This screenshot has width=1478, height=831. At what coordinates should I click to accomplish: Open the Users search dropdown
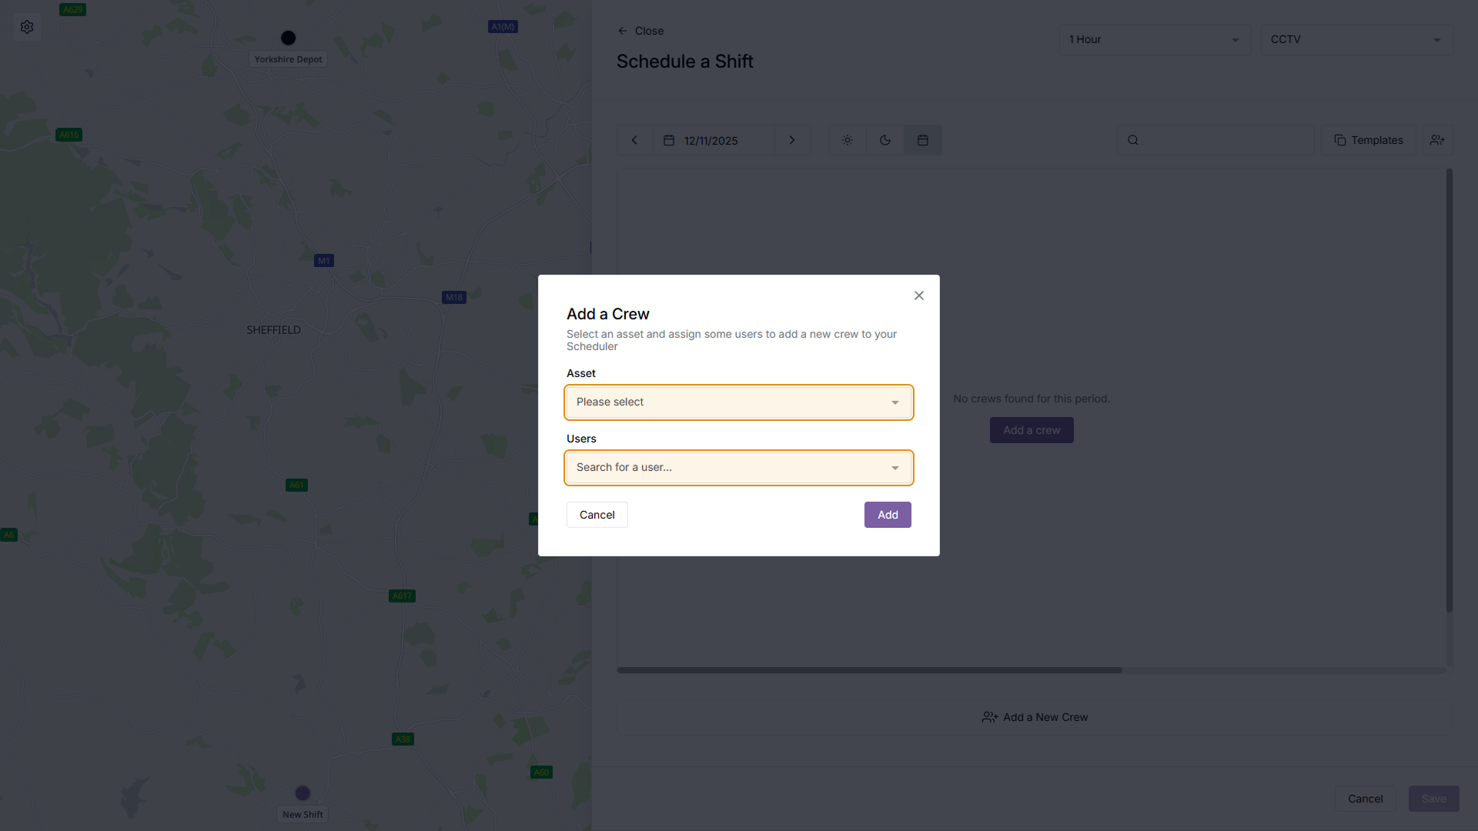click(739, 468)
